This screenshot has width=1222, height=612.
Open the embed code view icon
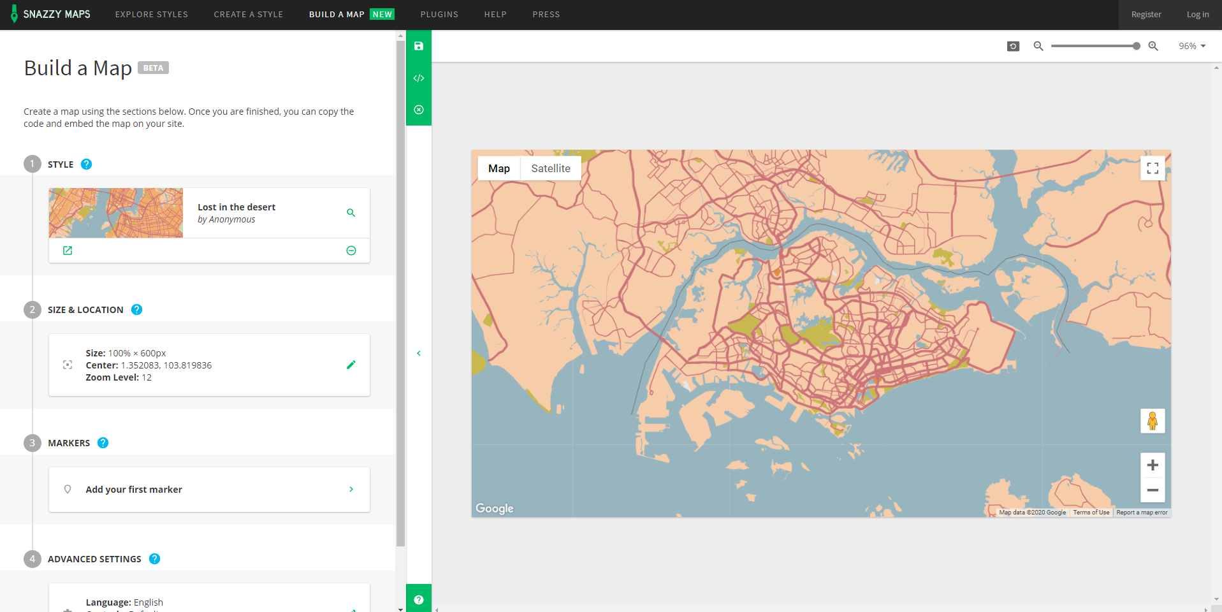419,78
